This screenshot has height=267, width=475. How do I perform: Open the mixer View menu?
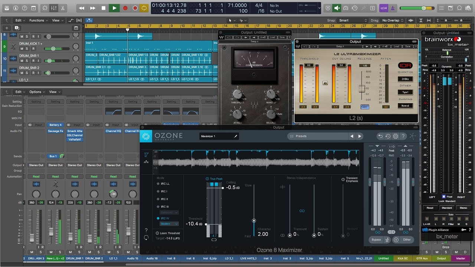click(x=54, y=92)
